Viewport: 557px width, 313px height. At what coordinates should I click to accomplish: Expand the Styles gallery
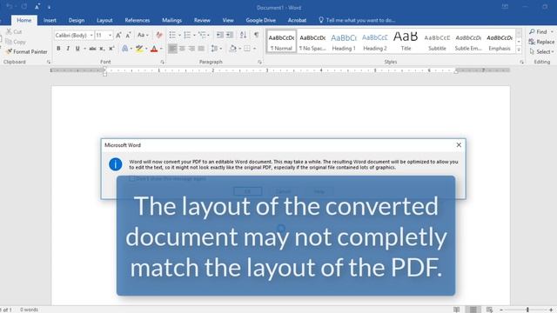[519, 50]
